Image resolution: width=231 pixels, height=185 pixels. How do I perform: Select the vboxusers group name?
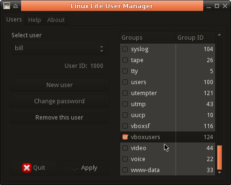coord(145,137)
